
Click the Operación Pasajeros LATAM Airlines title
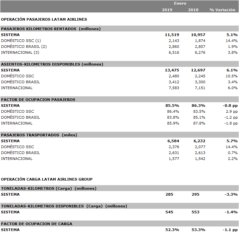pos(44,20)
